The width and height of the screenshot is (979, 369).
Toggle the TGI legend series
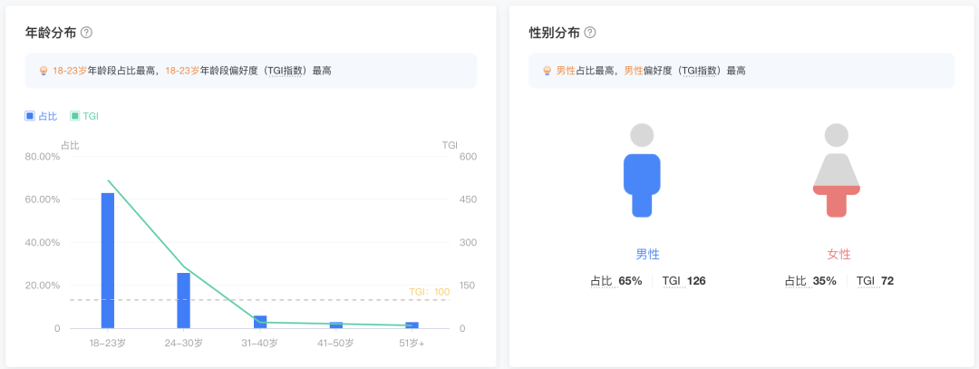tap(84, 116)
